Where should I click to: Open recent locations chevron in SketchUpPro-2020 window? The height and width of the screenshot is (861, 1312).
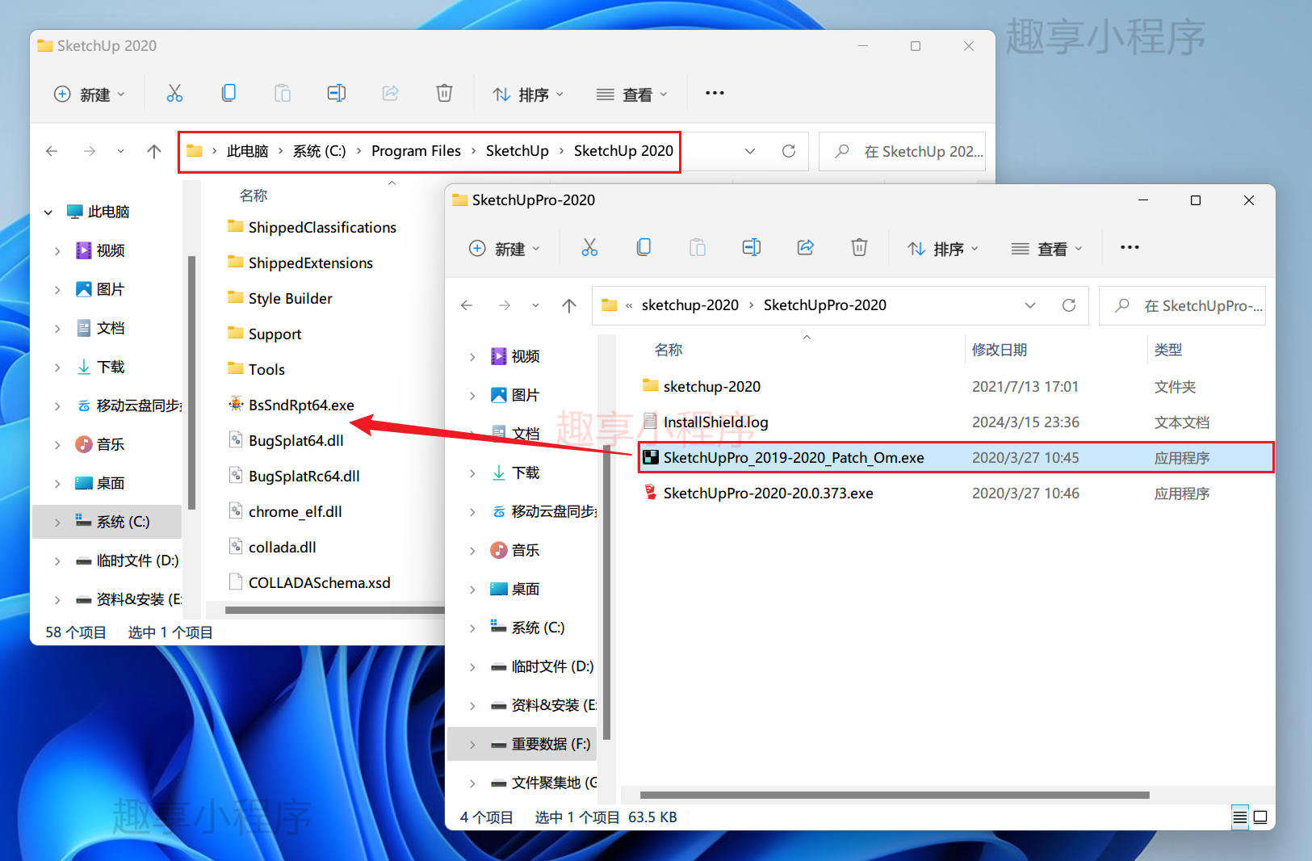(x=535, y=305)
